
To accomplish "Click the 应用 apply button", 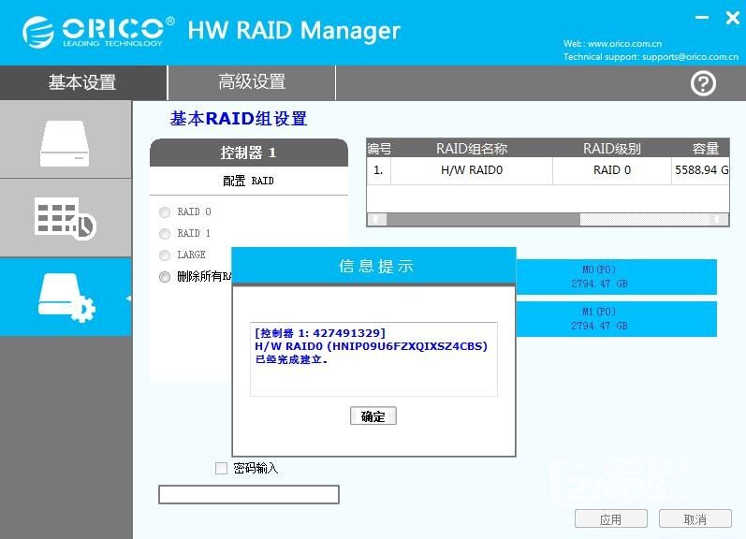I will 611,519.
